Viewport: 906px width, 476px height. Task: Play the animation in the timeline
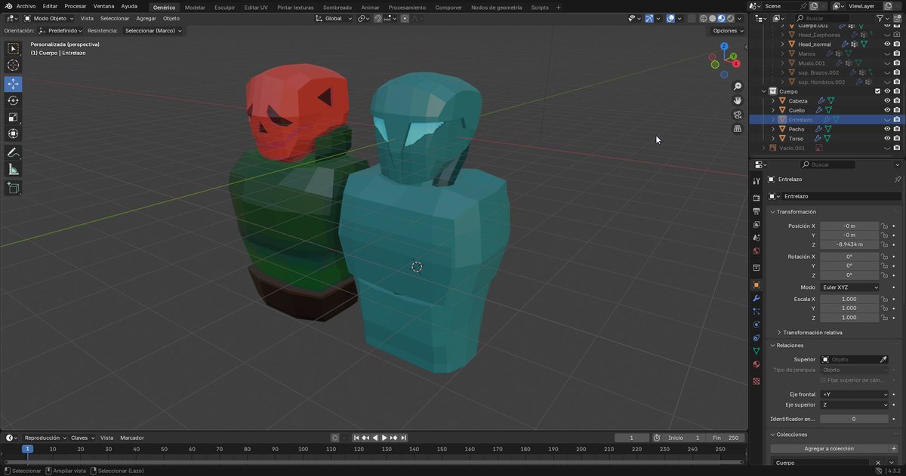pos(384,438)
